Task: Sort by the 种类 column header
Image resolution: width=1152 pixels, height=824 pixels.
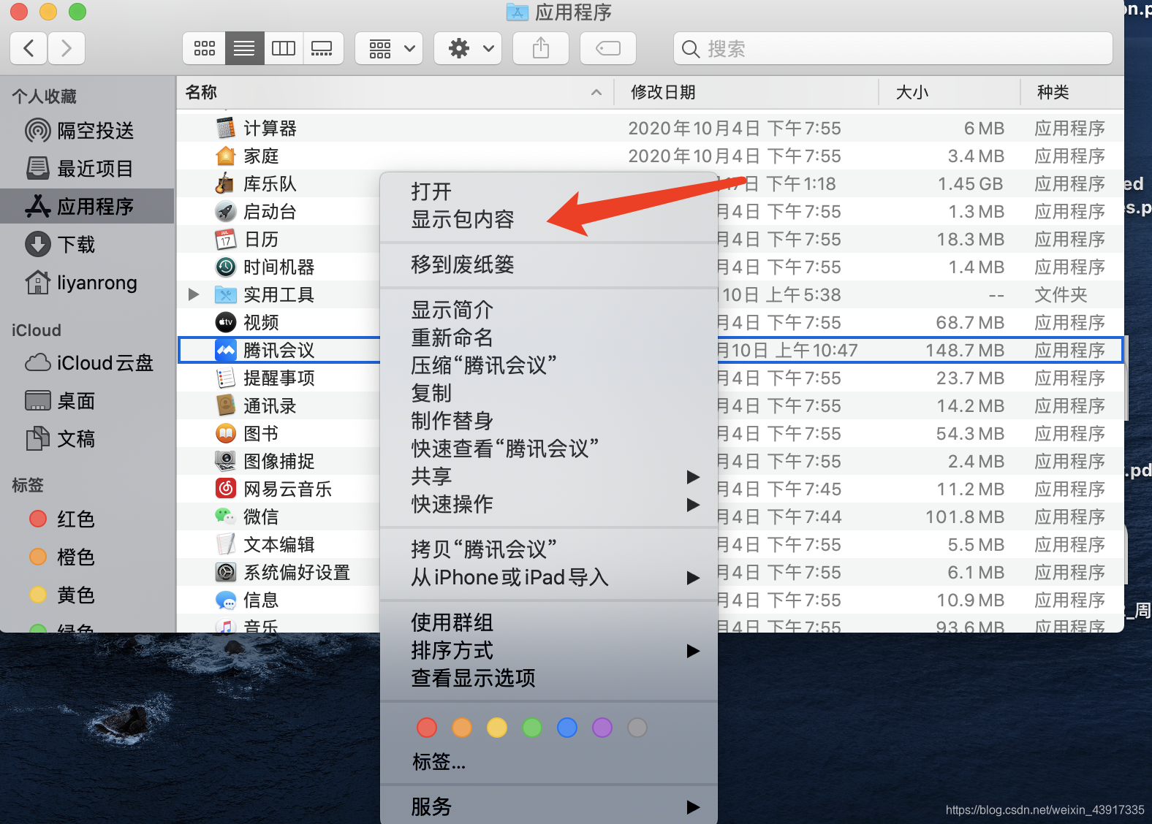Action: tap(1072, 92)
